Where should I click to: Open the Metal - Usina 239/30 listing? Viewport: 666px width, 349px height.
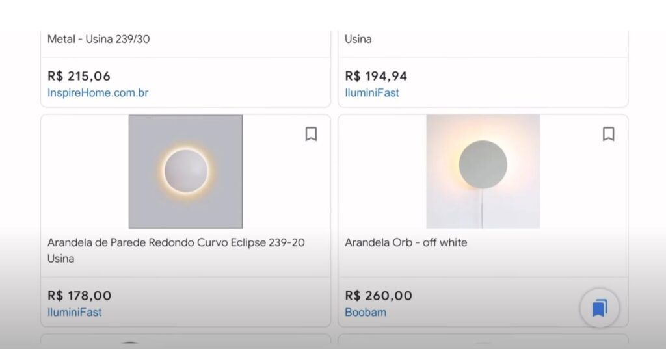tap(99, 39)
